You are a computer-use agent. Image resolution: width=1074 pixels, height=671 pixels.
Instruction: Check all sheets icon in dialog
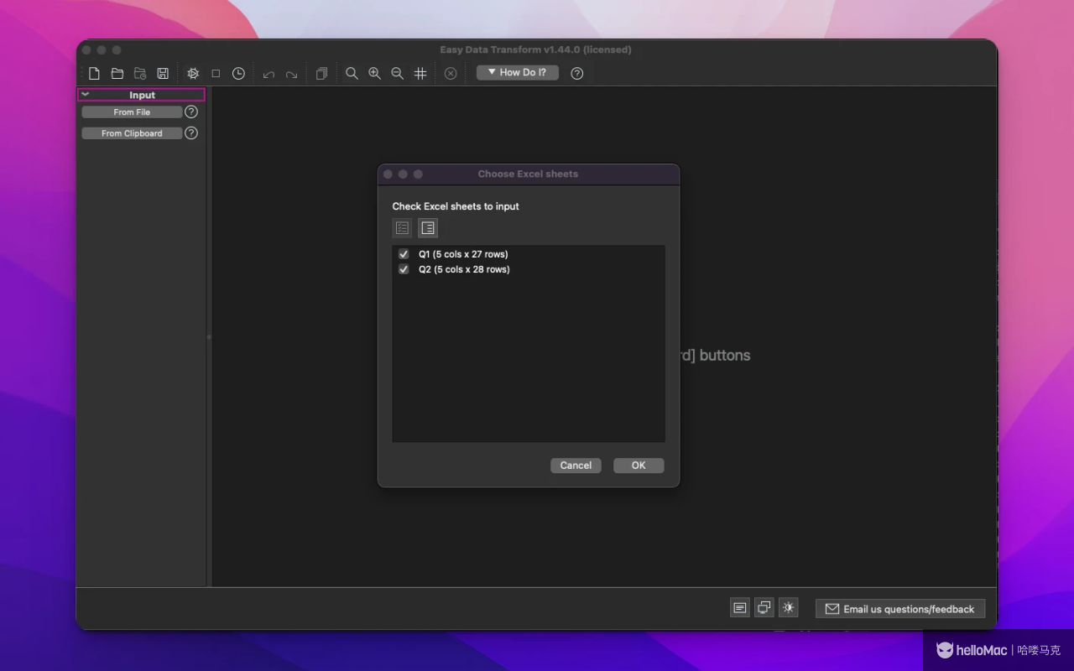402,228
